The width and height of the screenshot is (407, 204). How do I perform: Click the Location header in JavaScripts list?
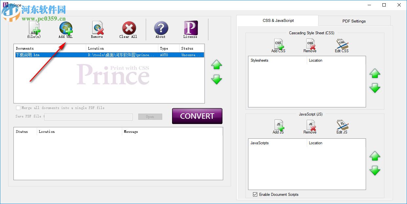pos(336,143)
